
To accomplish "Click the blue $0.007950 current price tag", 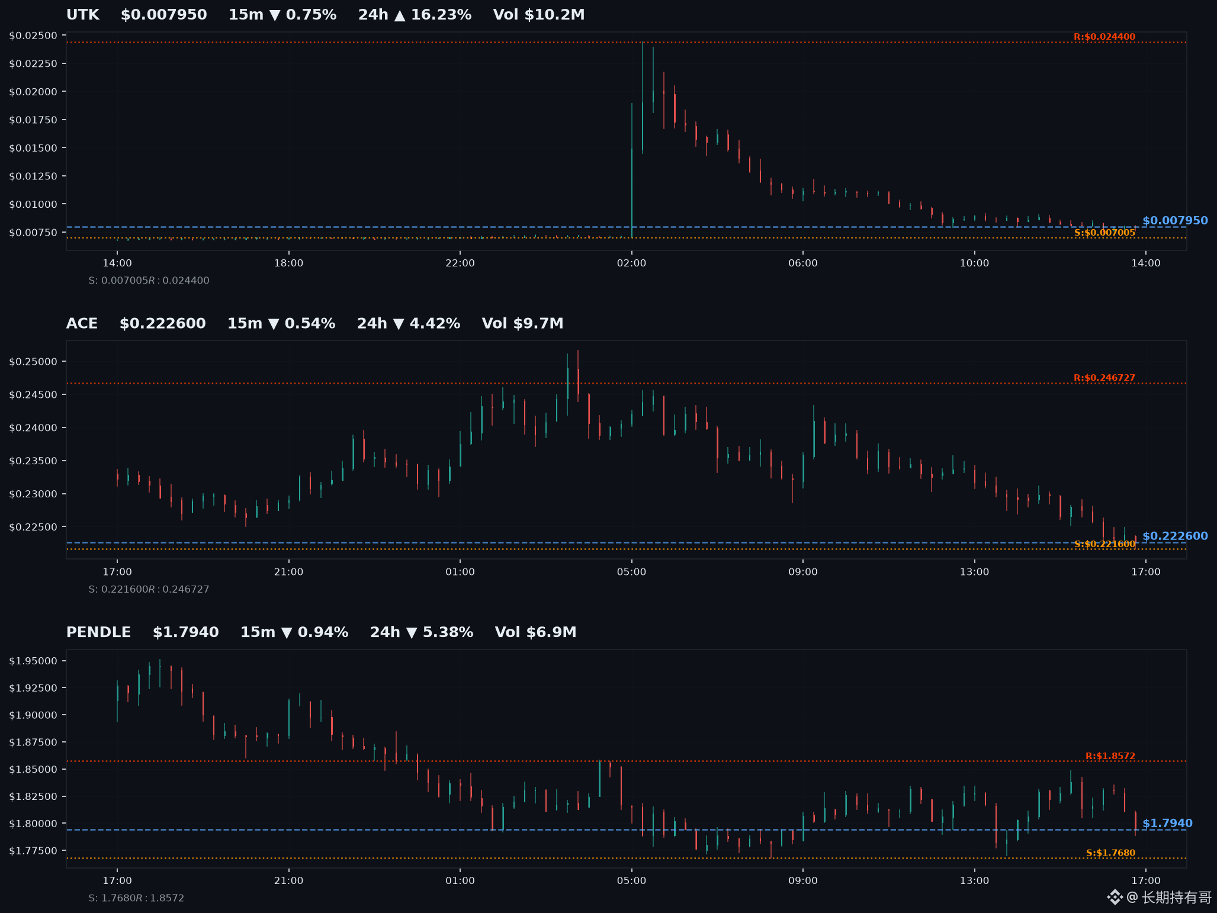I will (x=1175, y=221).
